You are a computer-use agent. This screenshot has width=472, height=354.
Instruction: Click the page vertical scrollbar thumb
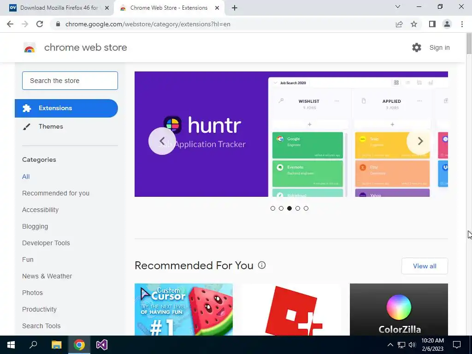[469, 44]
